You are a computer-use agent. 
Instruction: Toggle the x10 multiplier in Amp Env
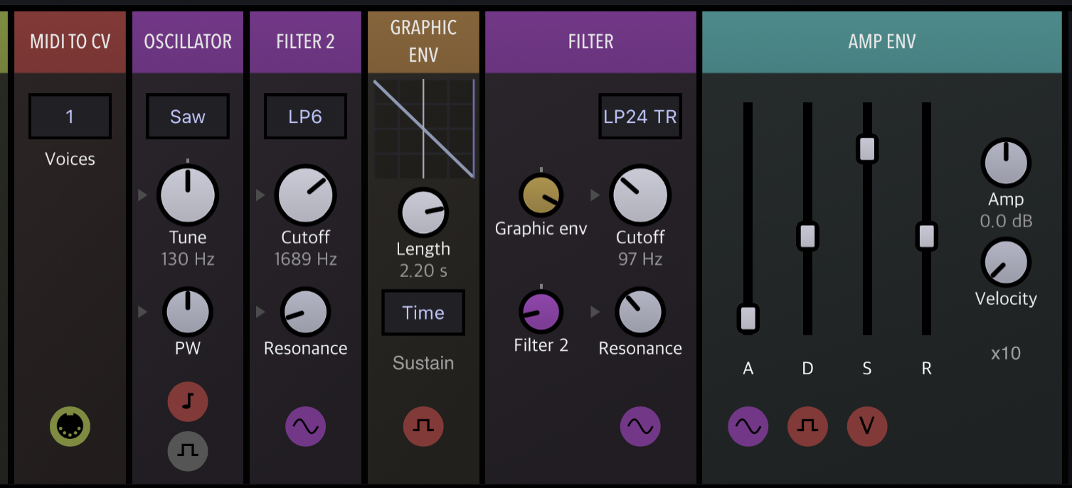pyautogui.click(x=1006, y=353)
